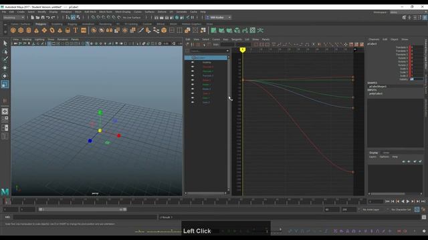428x240 pixels.
Task: Select end keyframe on red lowest curve
Action: pyautogui.click(x=353, y=172)
